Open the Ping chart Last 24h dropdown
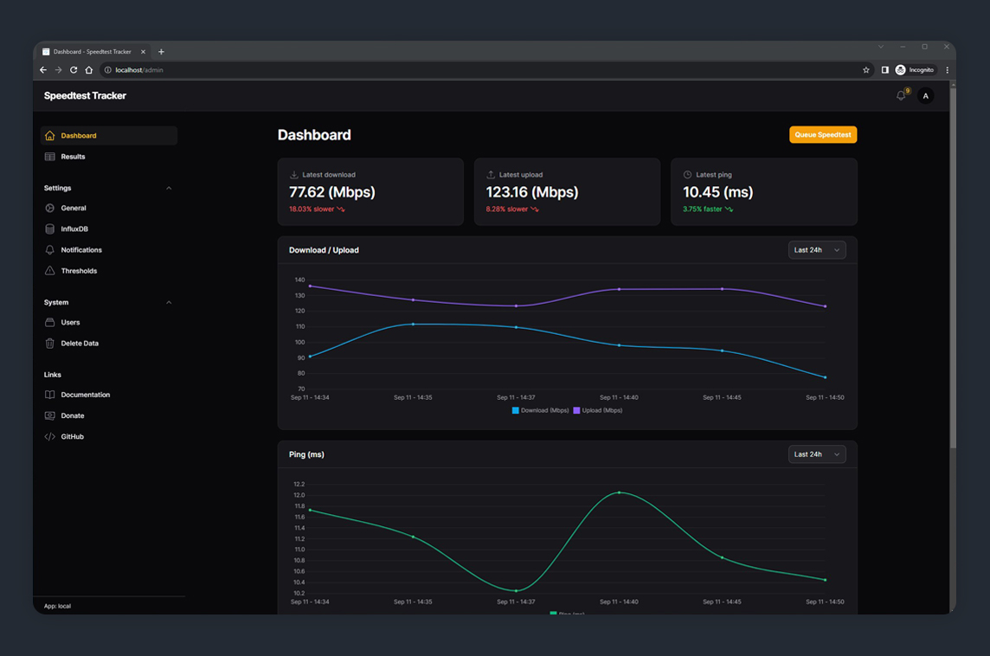Image resolution: width=990 pixels, height=656 pixels. coord(817,454)
